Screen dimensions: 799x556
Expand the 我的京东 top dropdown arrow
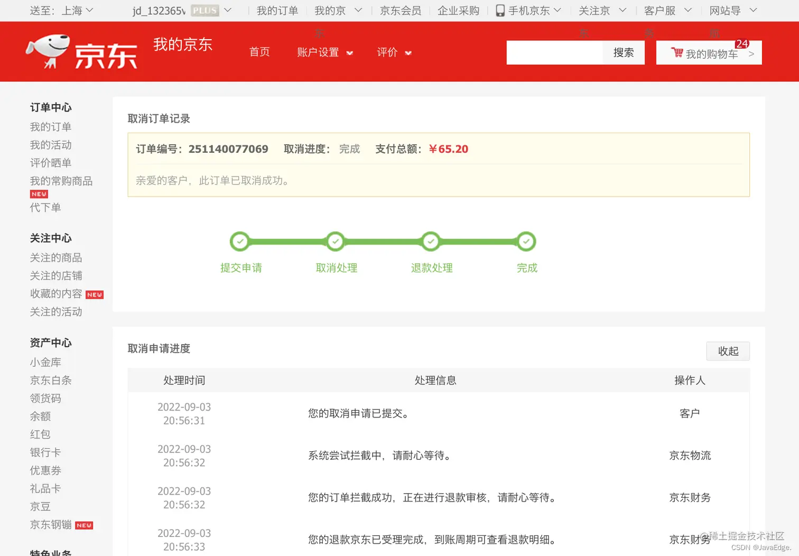click(x=358, y=10)
